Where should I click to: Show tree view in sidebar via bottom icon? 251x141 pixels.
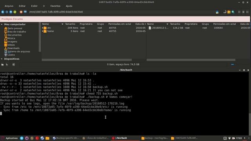point(7,65)
